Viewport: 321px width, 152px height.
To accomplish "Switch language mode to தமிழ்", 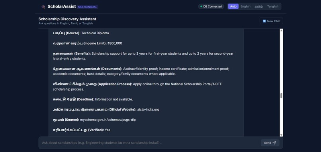I will [x=258, y=6].
